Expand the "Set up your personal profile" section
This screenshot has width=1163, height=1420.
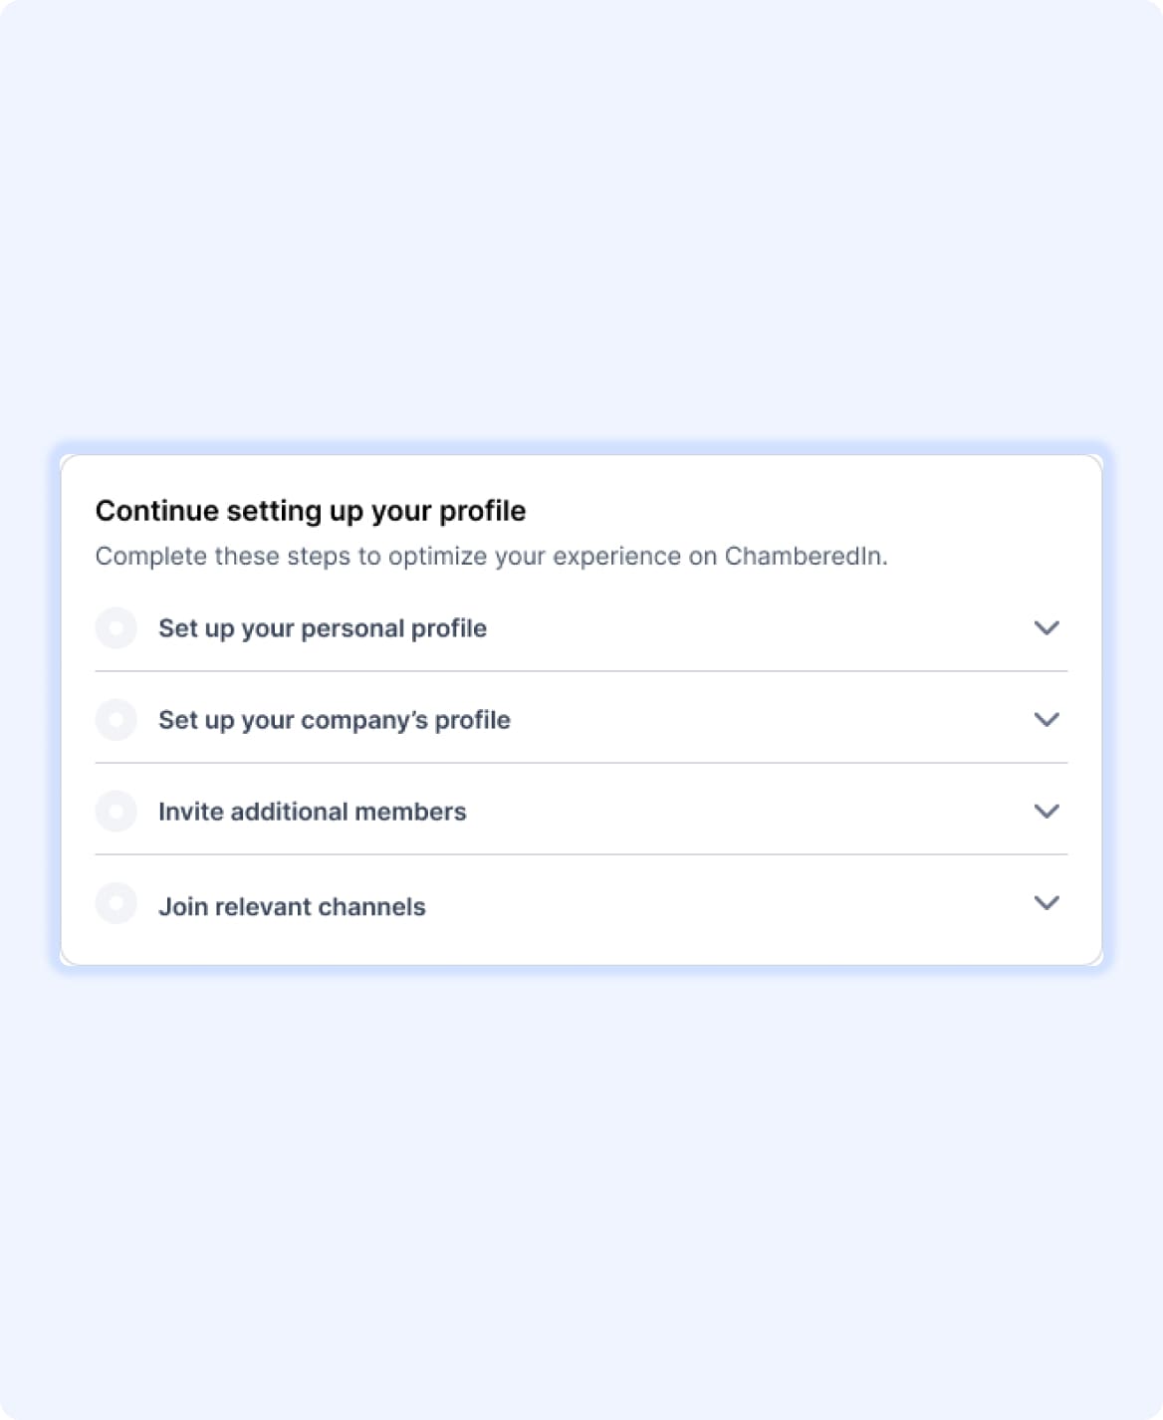point(1047,627)
